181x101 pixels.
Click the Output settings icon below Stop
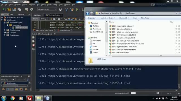33,49
